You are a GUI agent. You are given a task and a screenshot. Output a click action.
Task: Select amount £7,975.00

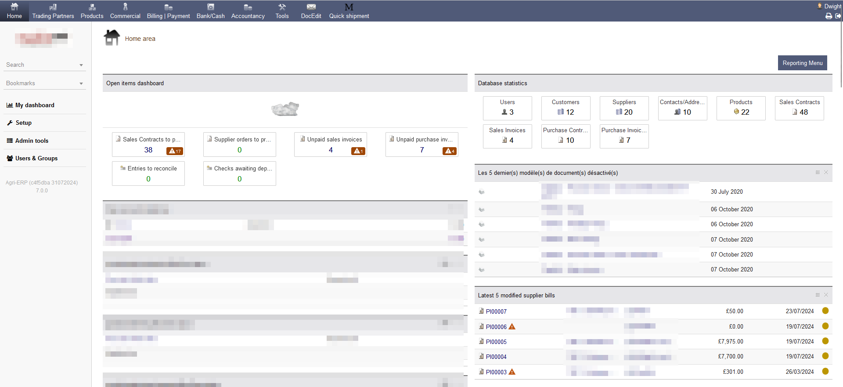point(731,341)
